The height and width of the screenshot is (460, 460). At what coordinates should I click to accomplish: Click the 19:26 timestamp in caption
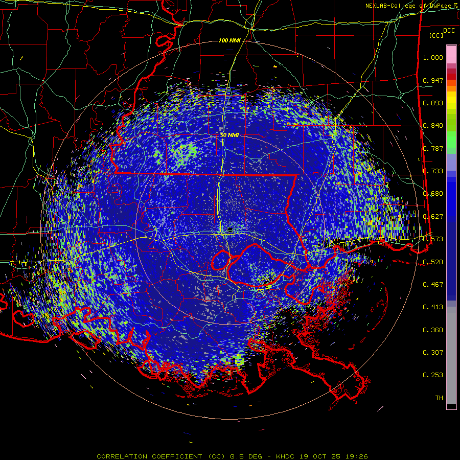tap(357, 456)
